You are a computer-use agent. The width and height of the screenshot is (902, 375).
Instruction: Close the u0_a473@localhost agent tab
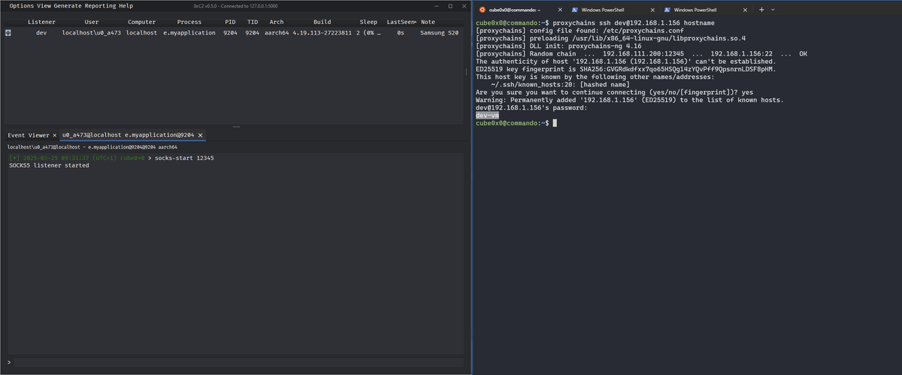point(200,135)
